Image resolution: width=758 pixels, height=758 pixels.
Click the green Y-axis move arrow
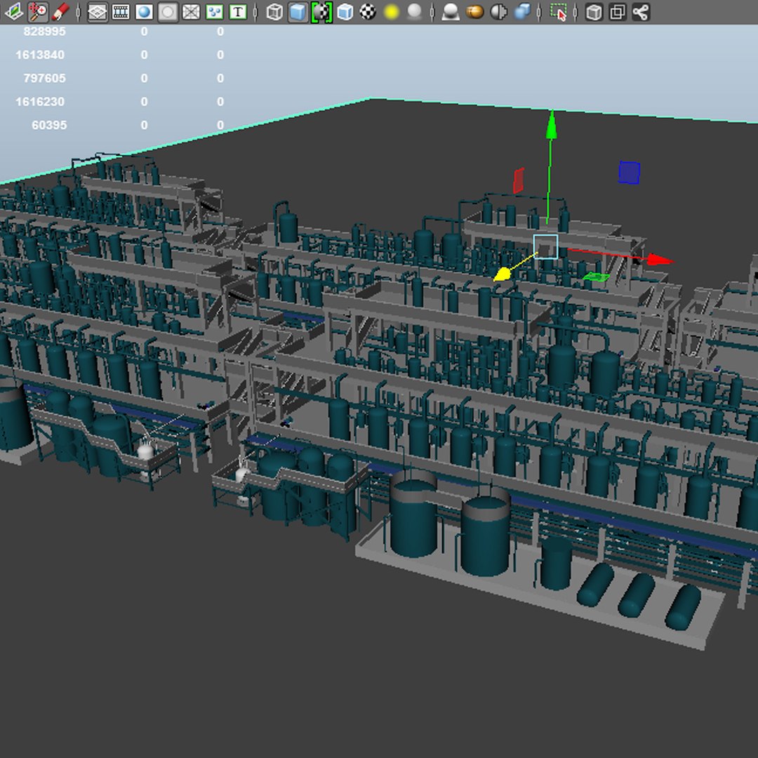551,126
